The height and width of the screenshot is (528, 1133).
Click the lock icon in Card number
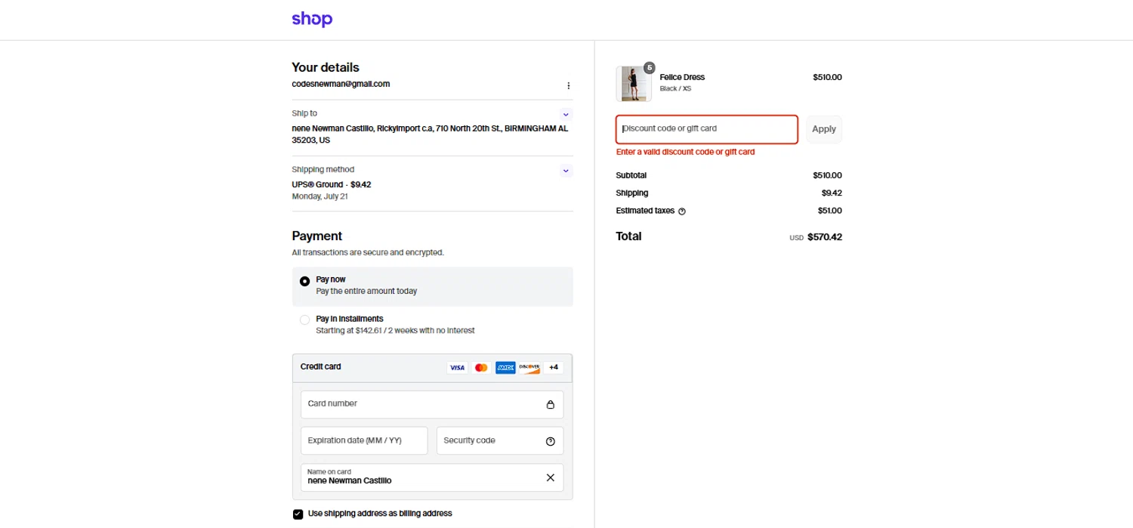(550, 404)
